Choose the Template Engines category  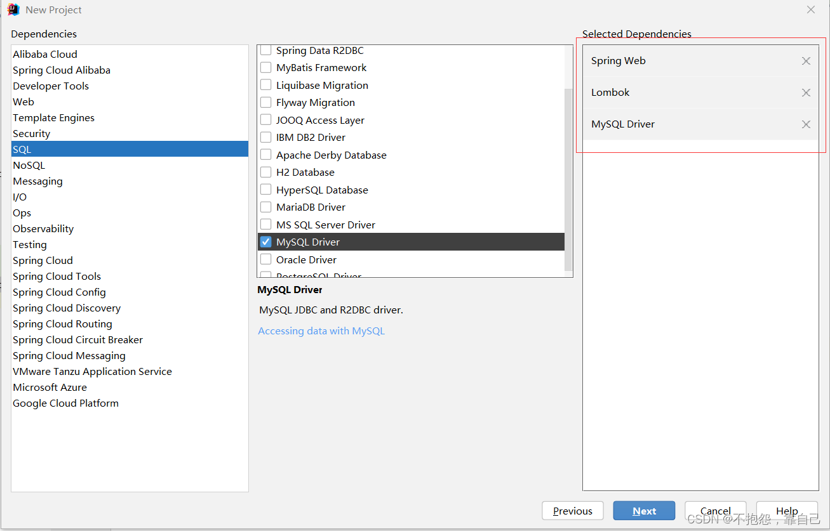point(130,117)
